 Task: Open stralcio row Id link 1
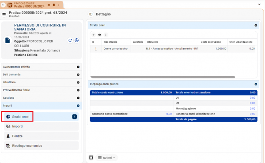(96, 49)
